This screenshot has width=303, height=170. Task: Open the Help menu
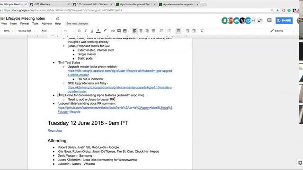tap(58, 24)
